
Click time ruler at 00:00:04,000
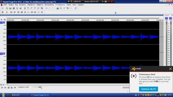[x=130, y=20]
